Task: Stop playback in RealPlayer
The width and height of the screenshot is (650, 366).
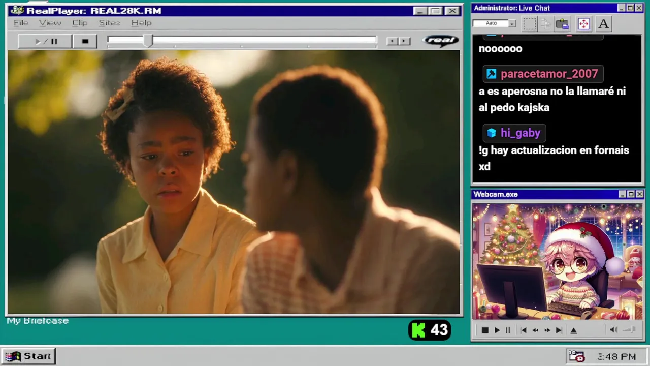Action: pyautogui.click(x=85, y=41)
